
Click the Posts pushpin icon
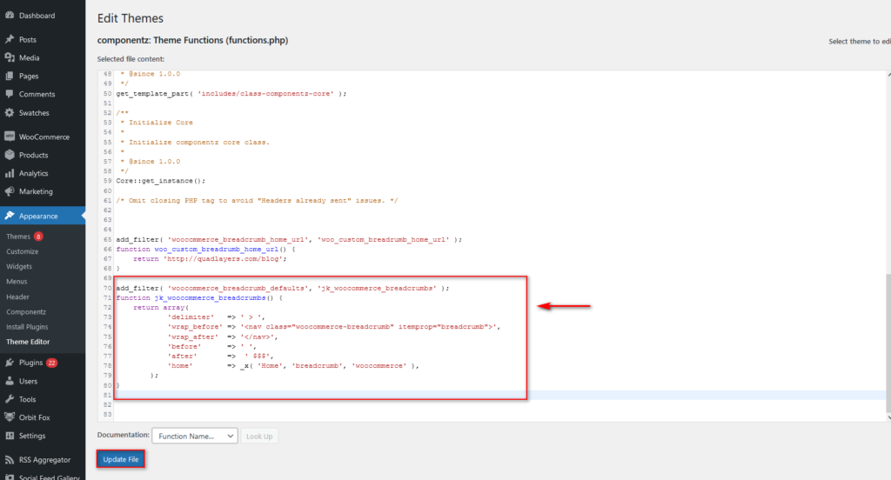(10, 39)
